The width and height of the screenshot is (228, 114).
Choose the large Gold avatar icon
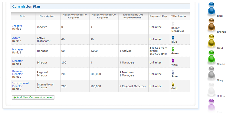pyautogui.click(x=211, y=41)
